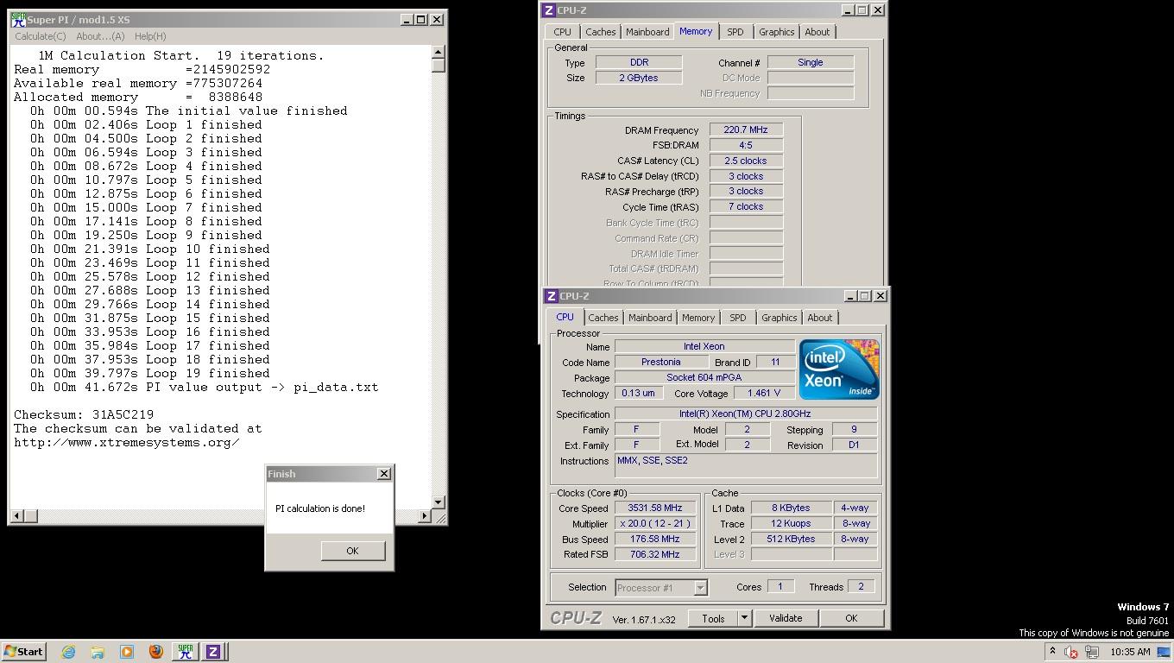Screen dimensions: 1174x663
Task: Open the Start menu
Action: (x=23, y=652)
